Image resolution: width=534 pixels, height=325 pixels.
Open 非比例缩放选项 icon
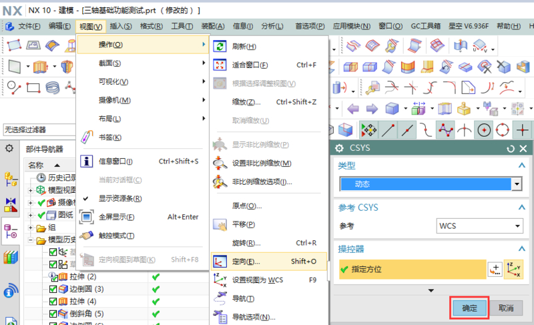tap(220, 182)
